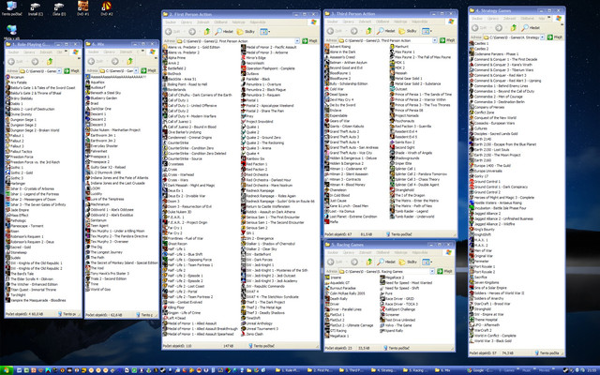Open Nápověda menu in Third Person Action window
Screen dimensions: 600x375
[420, 22]
